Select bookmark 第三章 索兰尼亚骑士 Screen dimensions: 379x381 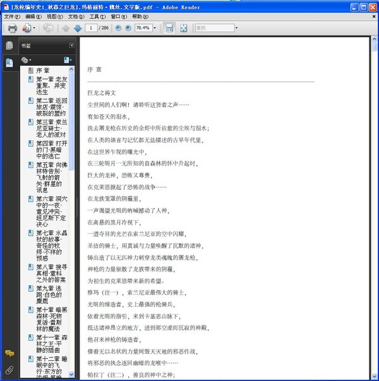pos(52,128)
